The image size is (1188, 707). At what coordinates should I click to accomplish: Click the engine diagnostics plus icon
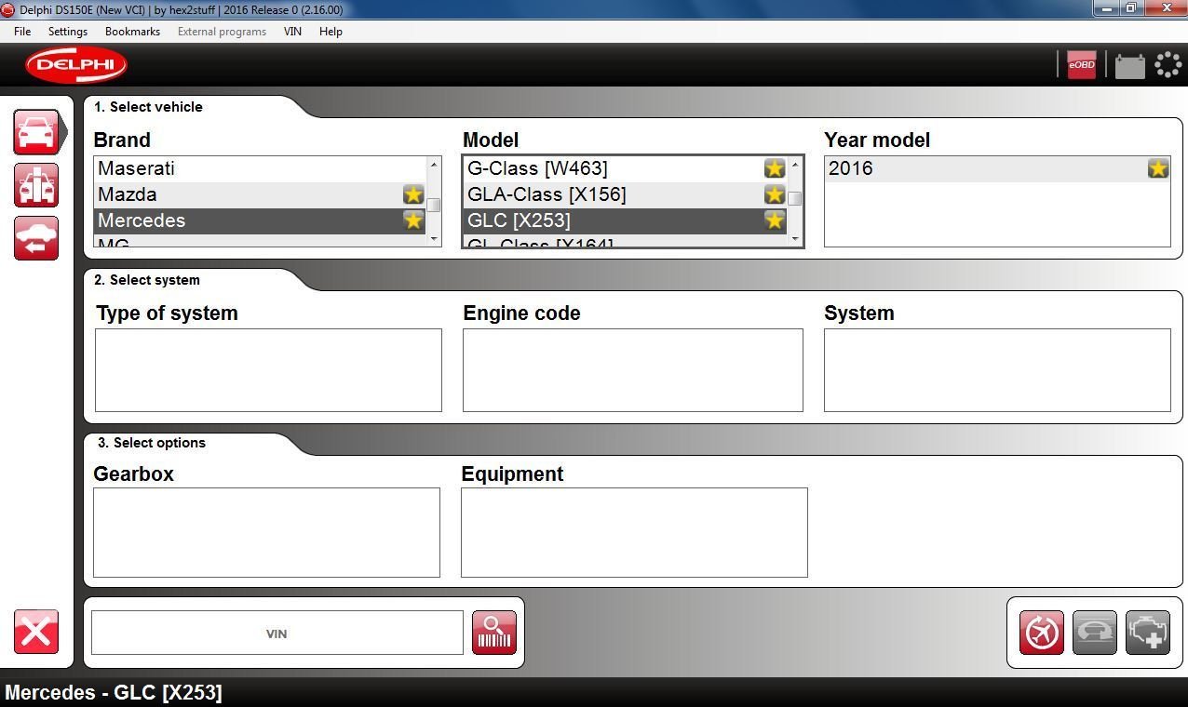pyautogui.click(x=1147, y=634)
